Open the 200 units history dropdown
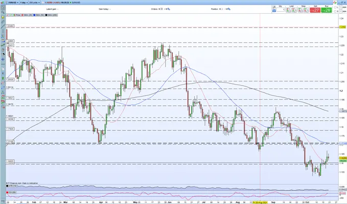Screen dimensions: 347x204 click(34, 3)
